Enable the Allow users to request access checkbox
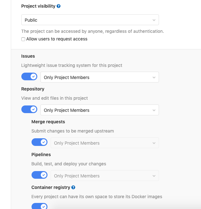The width and height of the screenshot is (201, 209). pyautogui.click(x=23, y=39)
